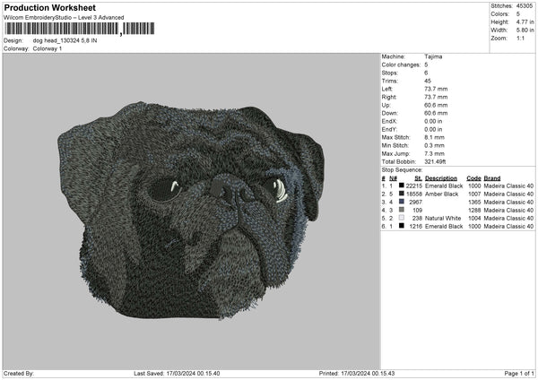Viewport: 538px width, 380px height.
Task: Click the Colorway 1 value
Action: pyautogui.click(x=48, y=48)
